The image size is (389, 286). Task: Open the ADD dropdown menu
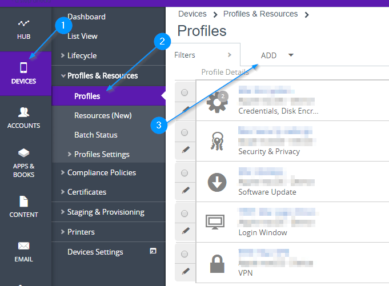tap(277, 55)
